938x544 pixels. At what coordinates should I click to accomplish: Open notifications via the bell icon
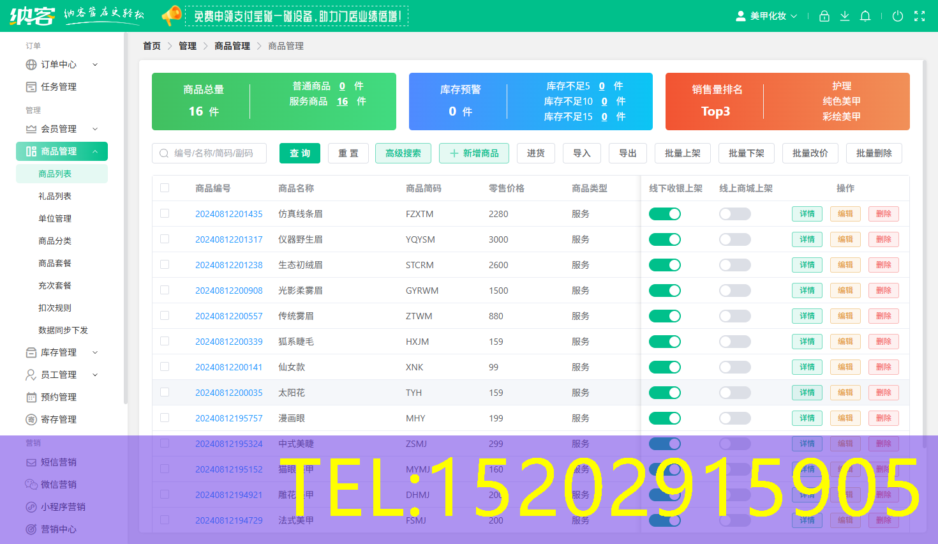pos(865,16)
